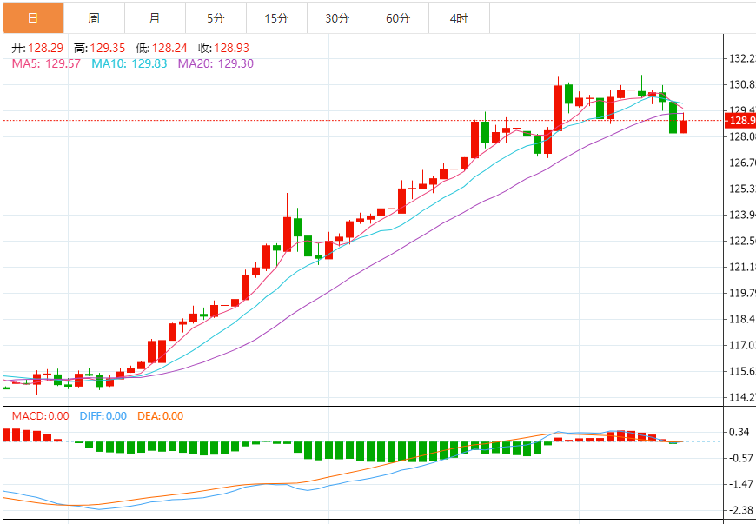Viewport: 756px width, 524px height.
Task: Click the -2.38 MACD axis label
Action: [x=740, y=510]
